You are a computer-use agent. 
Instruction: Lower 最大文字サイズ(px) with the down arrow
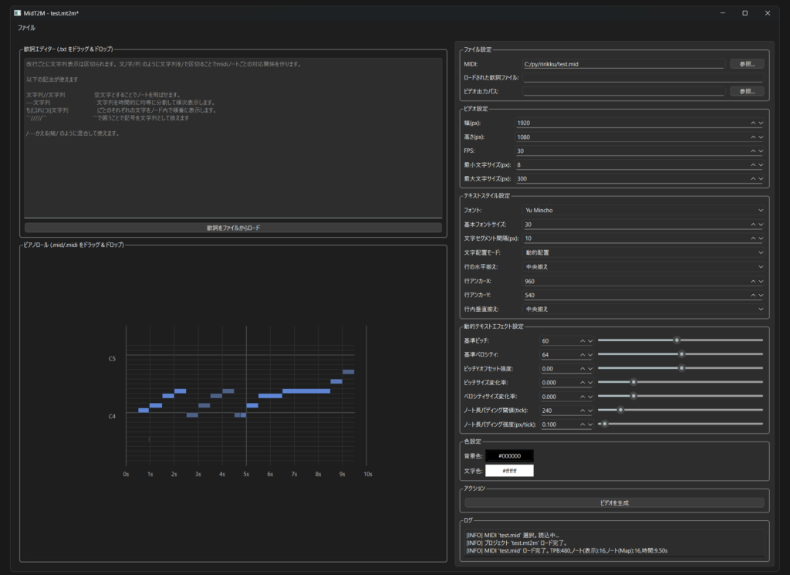click(761, 178)
